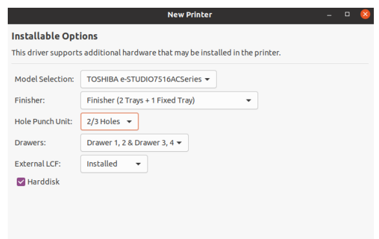The width and height of the screenshot is (379, 239).
Task: Change the External LCF Installed setting
Action: (x=114, y=164)
